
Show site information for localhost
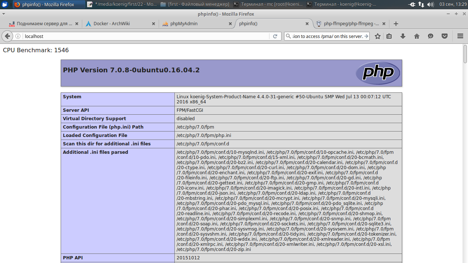[18, 36]
